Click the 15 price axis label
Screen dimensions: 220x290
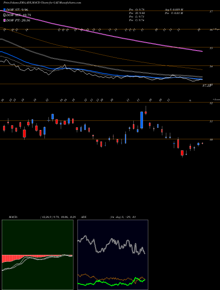[211, 48]
